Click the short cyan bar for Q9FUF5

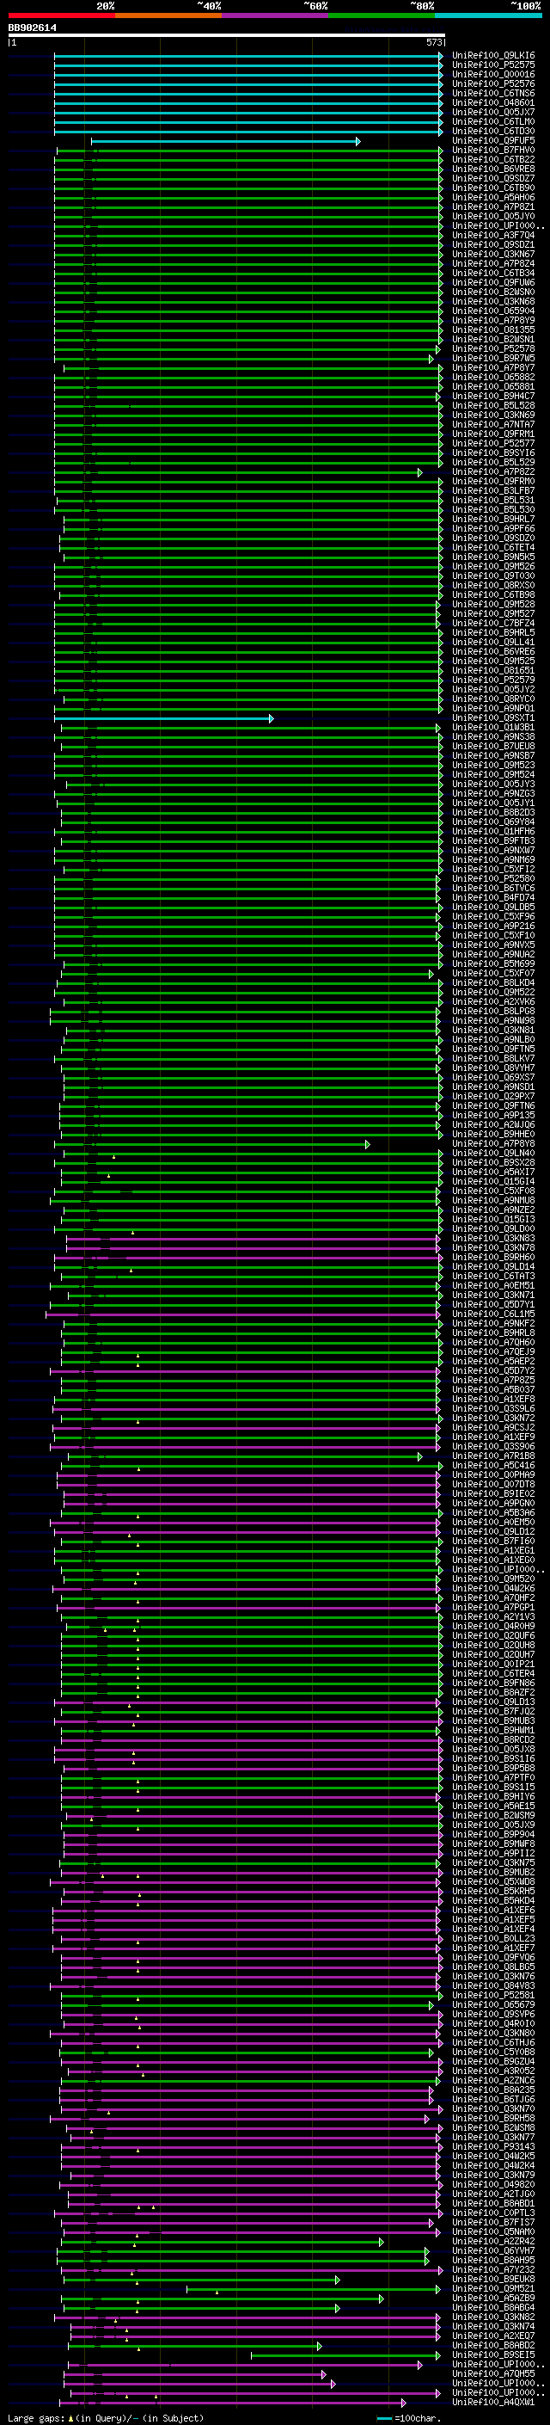[226, 141]
